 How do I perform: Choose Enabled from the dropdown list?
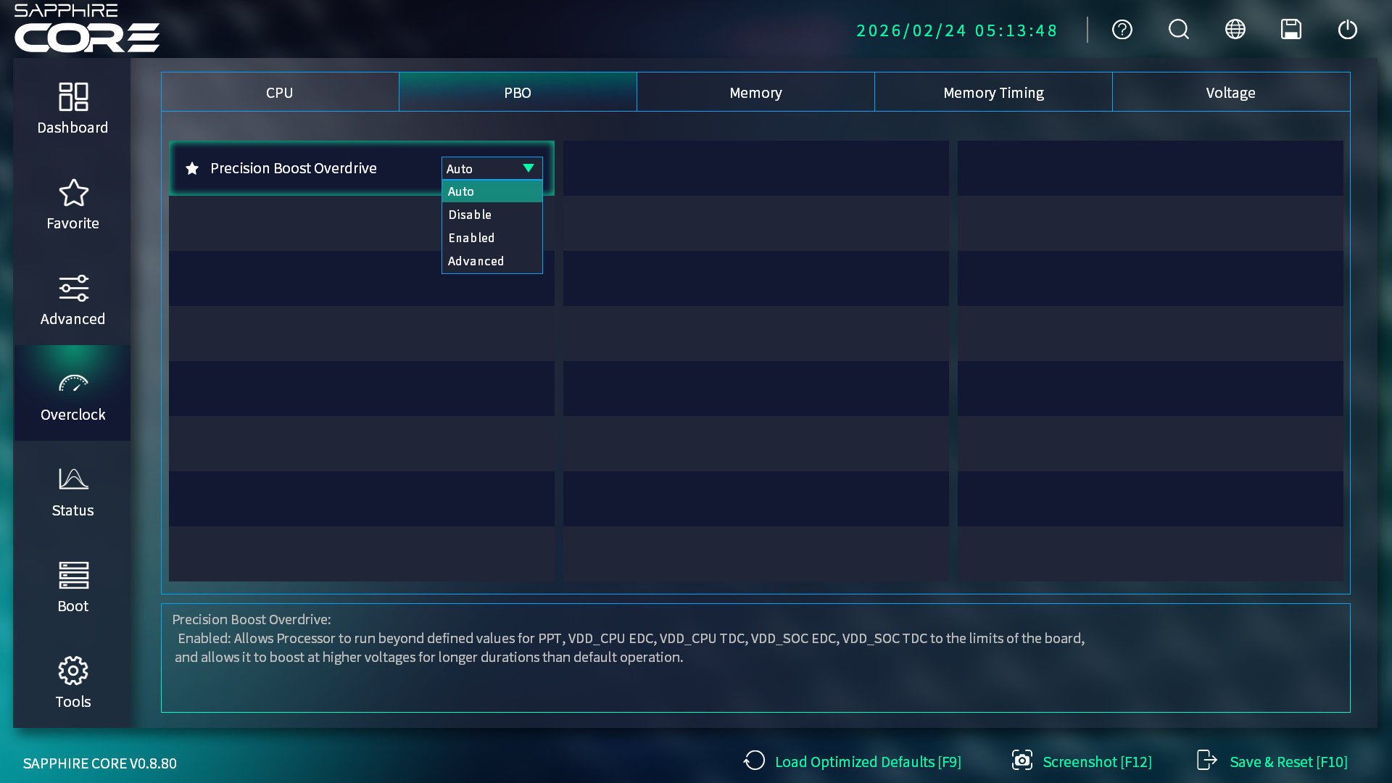471,238
